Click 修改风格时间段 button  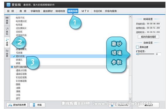(148, 37)
